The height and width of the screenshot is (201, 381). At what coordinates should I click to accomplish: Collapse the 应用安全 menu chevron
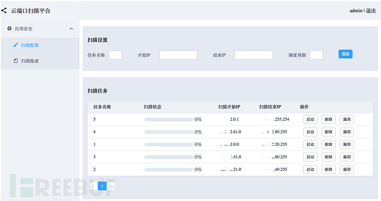(71, 29)
